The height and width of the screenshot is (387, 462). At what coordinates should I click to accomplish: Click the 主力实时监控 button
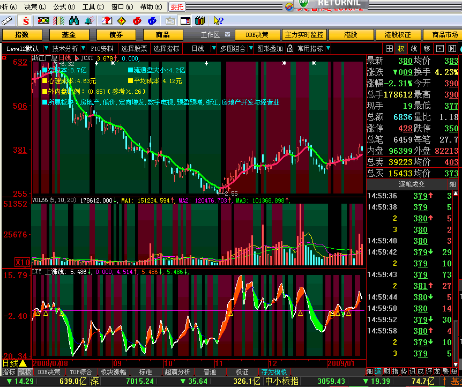click(304, 35)
